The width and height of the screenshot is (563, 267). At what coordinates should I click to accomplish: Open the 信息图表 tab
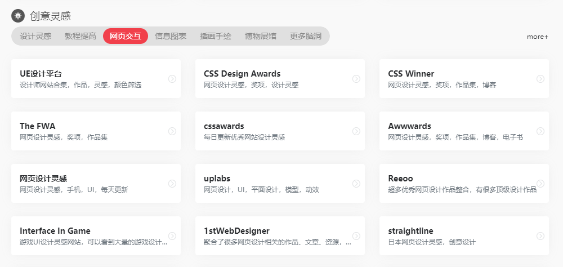pos(171,36)
